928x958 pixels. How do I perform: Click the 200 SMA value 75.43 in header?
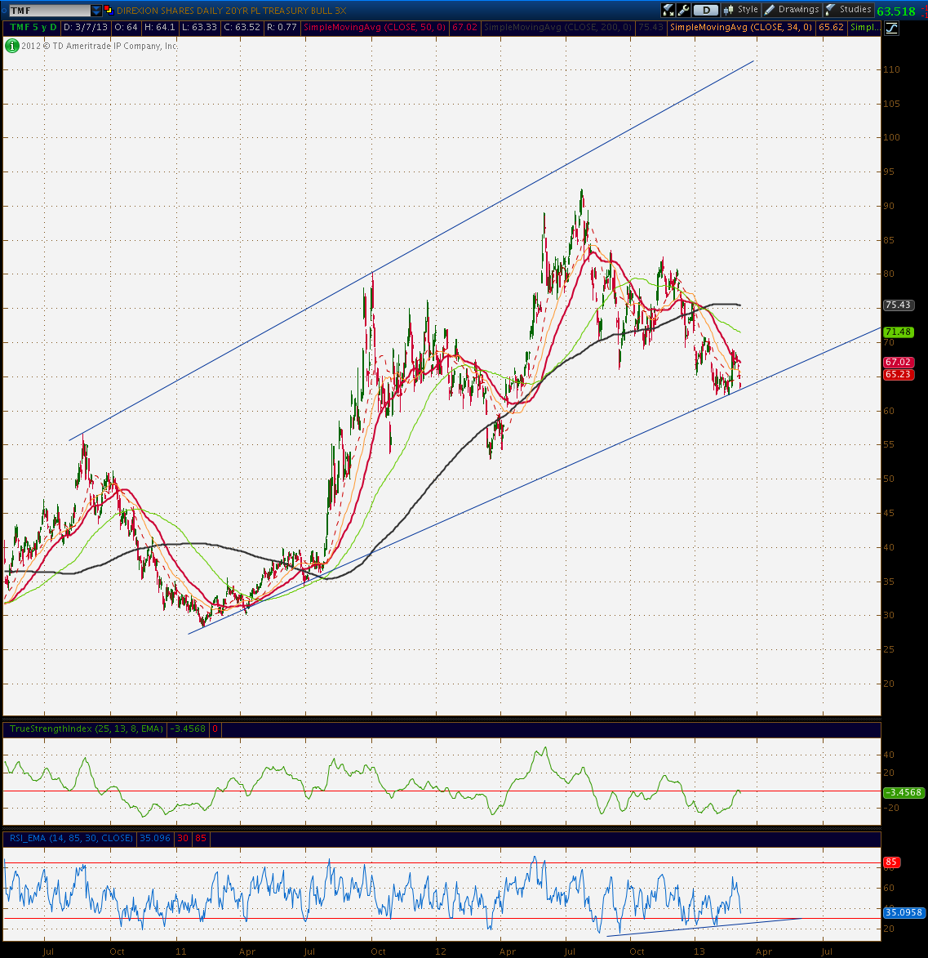pyautogui.click(x=650, y=28)
